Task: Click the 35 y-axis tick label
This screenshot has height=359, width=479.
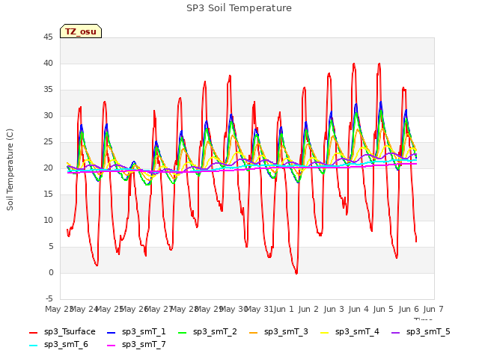Action: point(48,90)
